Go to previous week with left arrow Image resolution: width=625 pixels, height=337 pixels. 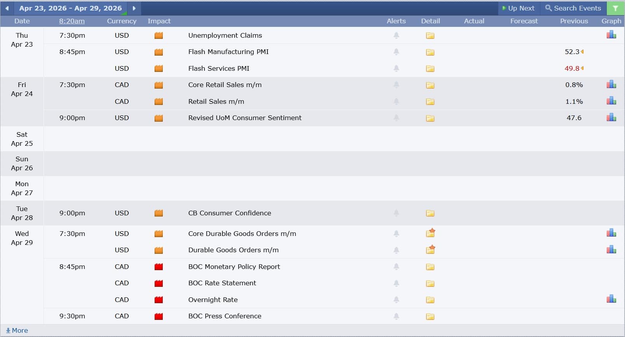pos(7,8)
